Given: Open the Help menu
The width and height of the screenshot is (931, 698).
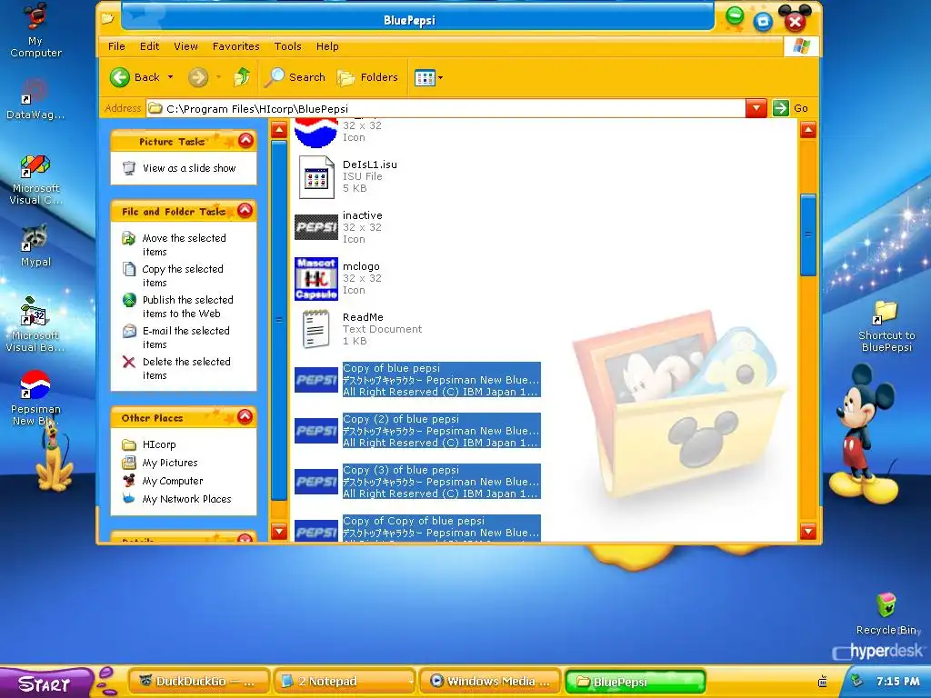Looking at the screenshot, I should [x=327, y=46].
